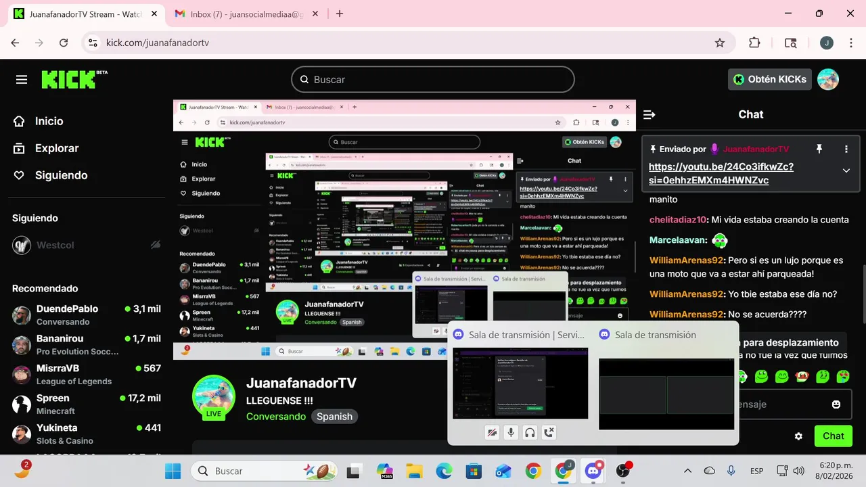Toggle camera in Discord preview toolbar
866x487 pixels.
click(493, 432)
